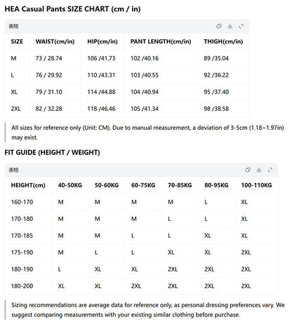Click the HEIGHT(cm) column header
This screenshot has height=324, width=292.
click(x=28, y=185)
